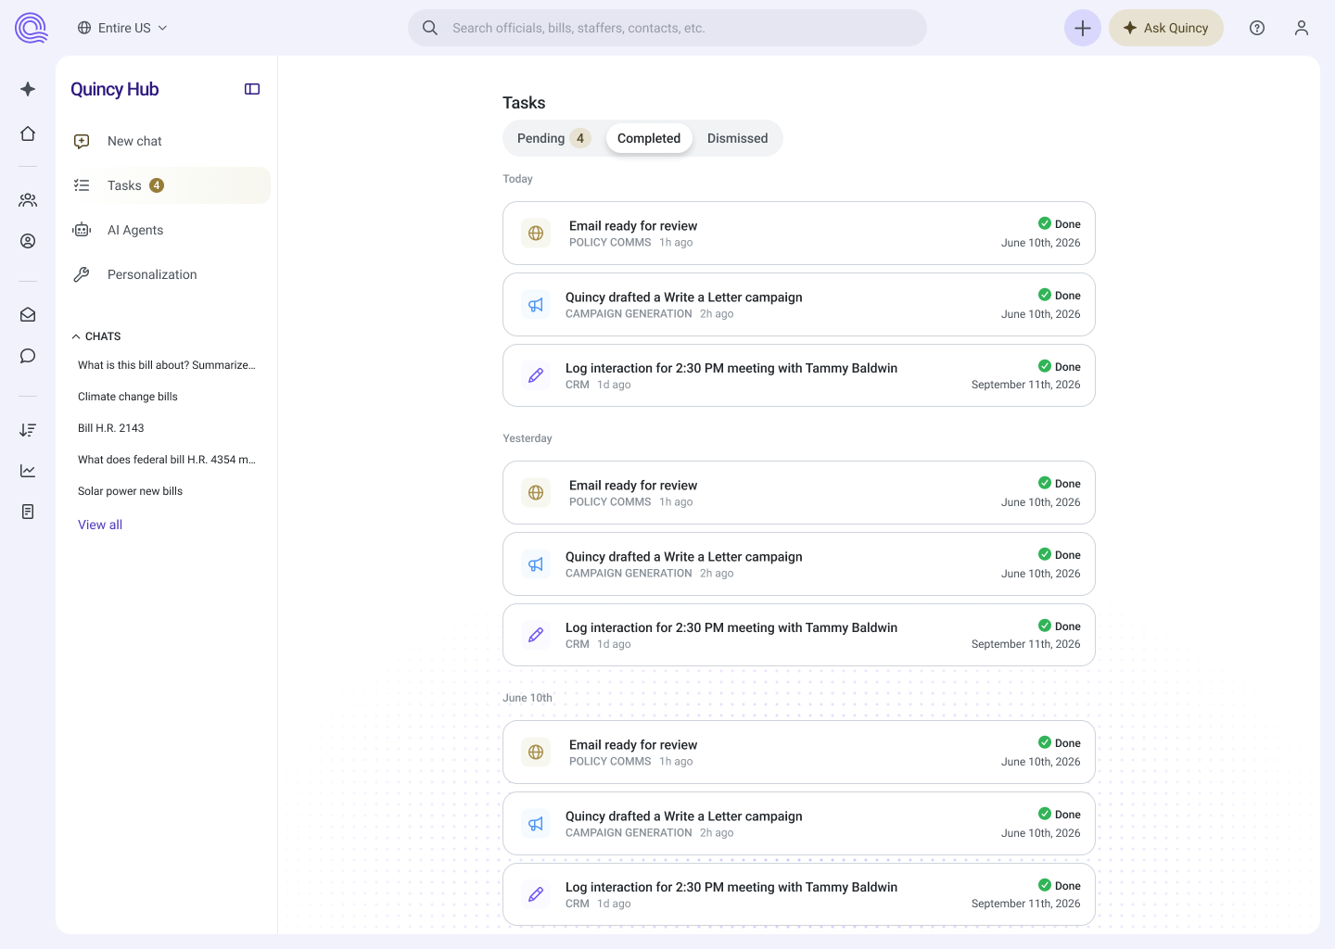Click the Quincy logo in the corner

[31, 28]
